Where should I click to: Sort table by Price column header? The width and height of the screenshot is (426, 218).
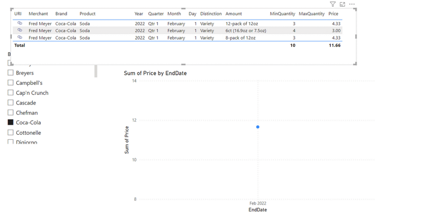point(333,14)
